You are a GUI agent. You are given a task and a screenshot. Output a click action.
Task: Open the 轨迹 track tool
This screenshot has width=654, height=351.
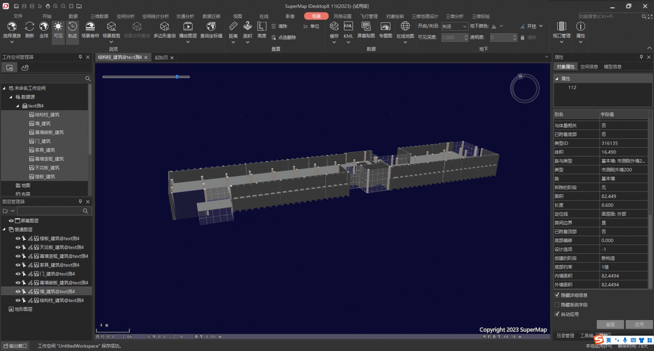tap(72, 30)
